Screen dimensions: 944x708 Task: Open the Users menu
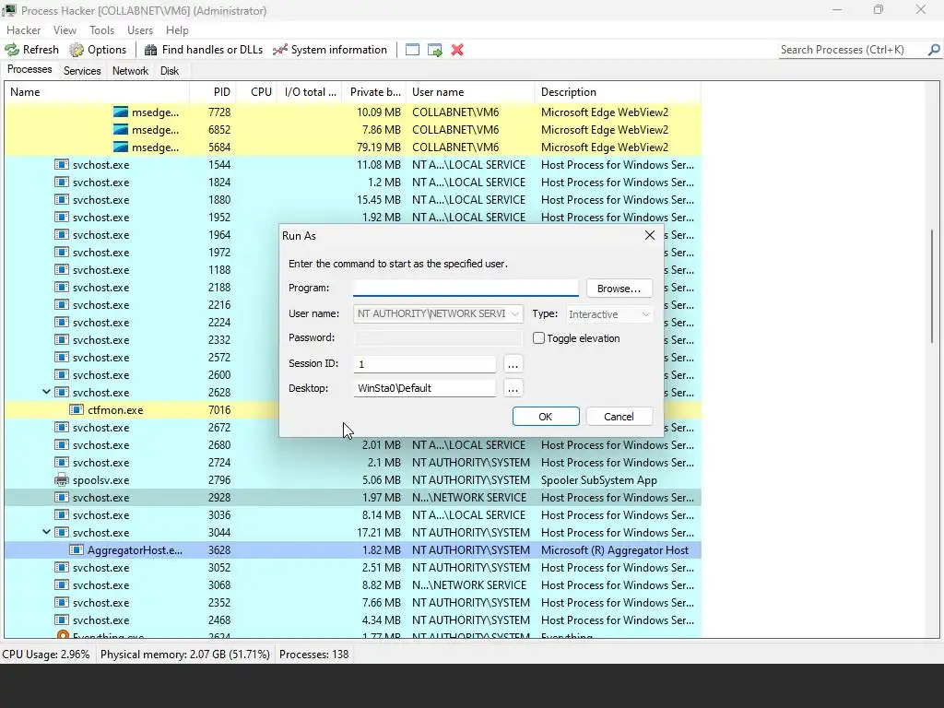(x=140, y=30)
